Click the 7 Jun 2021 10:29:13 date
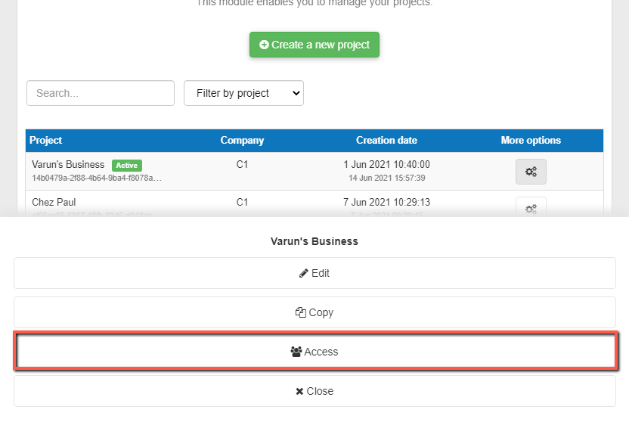This screenshot has height=422, width=629. (386, 202)
